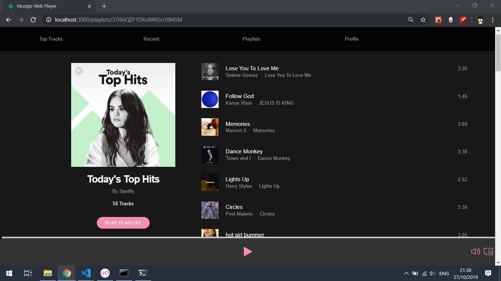Open the pink circular app in taskbar
This screenshot has height=281, width=501.
[x=105, y=273]
